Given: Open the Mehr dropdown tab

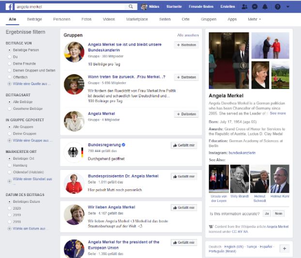Looking at the screenshot, I should pyautogui.click(x=254, y=19).
